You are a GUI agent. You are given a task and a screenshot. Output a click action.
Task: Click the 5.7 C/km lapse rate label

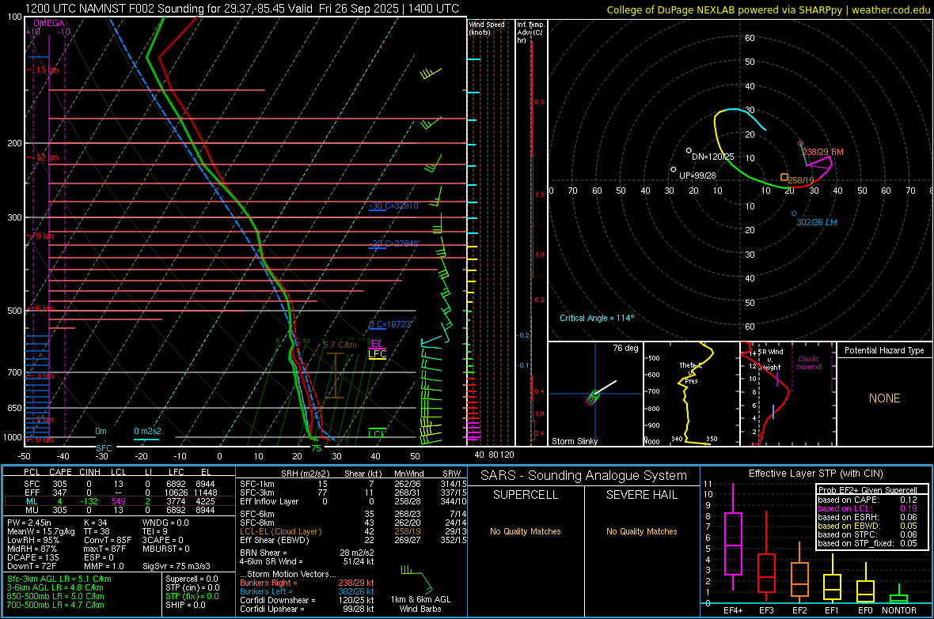(x=340, y=345)
